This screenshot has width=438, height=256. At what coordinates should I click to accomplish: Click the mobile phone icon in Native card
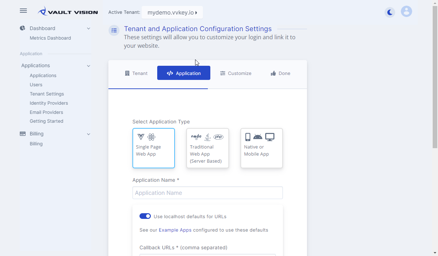click(x=248, y=137)
